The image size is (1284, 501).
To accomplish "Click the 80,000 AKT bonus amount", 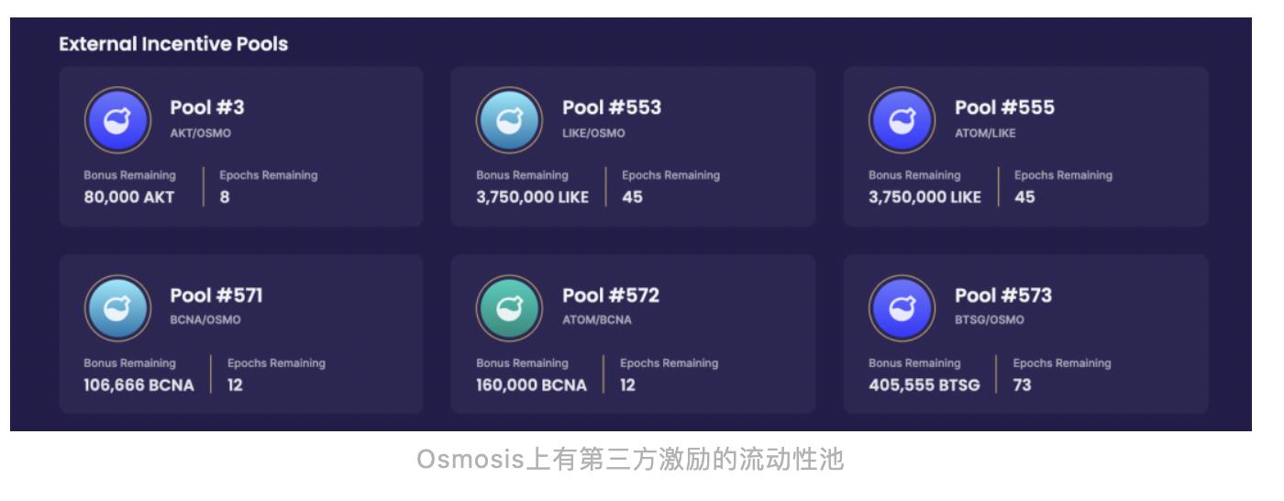I will pos(129,196).
